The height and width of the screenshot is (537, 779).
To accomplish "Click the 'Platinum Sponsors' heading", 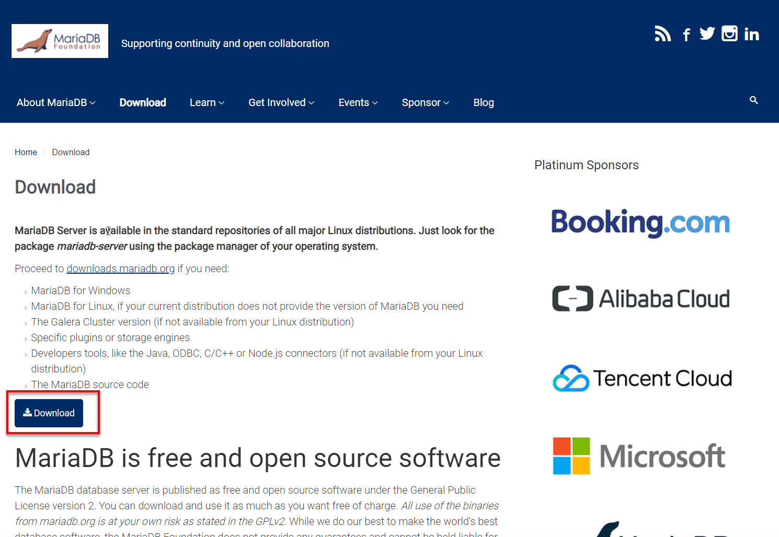I will pyautogui.click(x=587, y=165).
